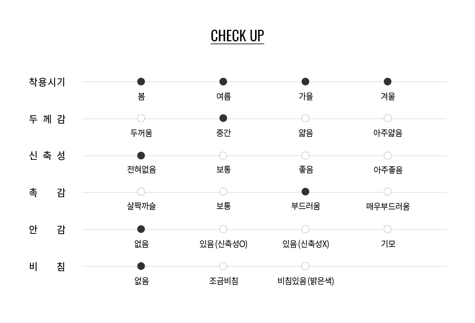Select the 겨울 season radio dot
Image resolution: width=475 pixels, height=323 pixels.
click(x=388, y=82)
